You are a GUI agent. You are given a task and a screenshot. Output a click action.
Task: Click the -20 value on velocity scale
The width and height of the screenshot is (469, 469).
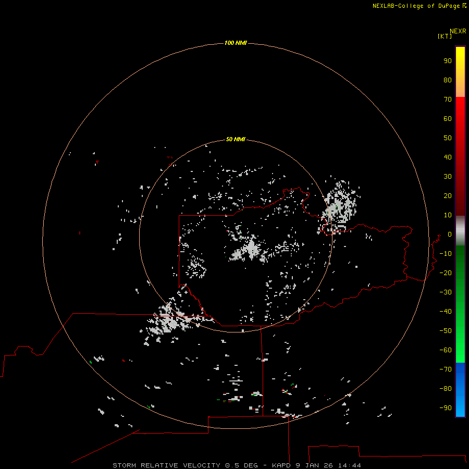[x=446, y=273]
